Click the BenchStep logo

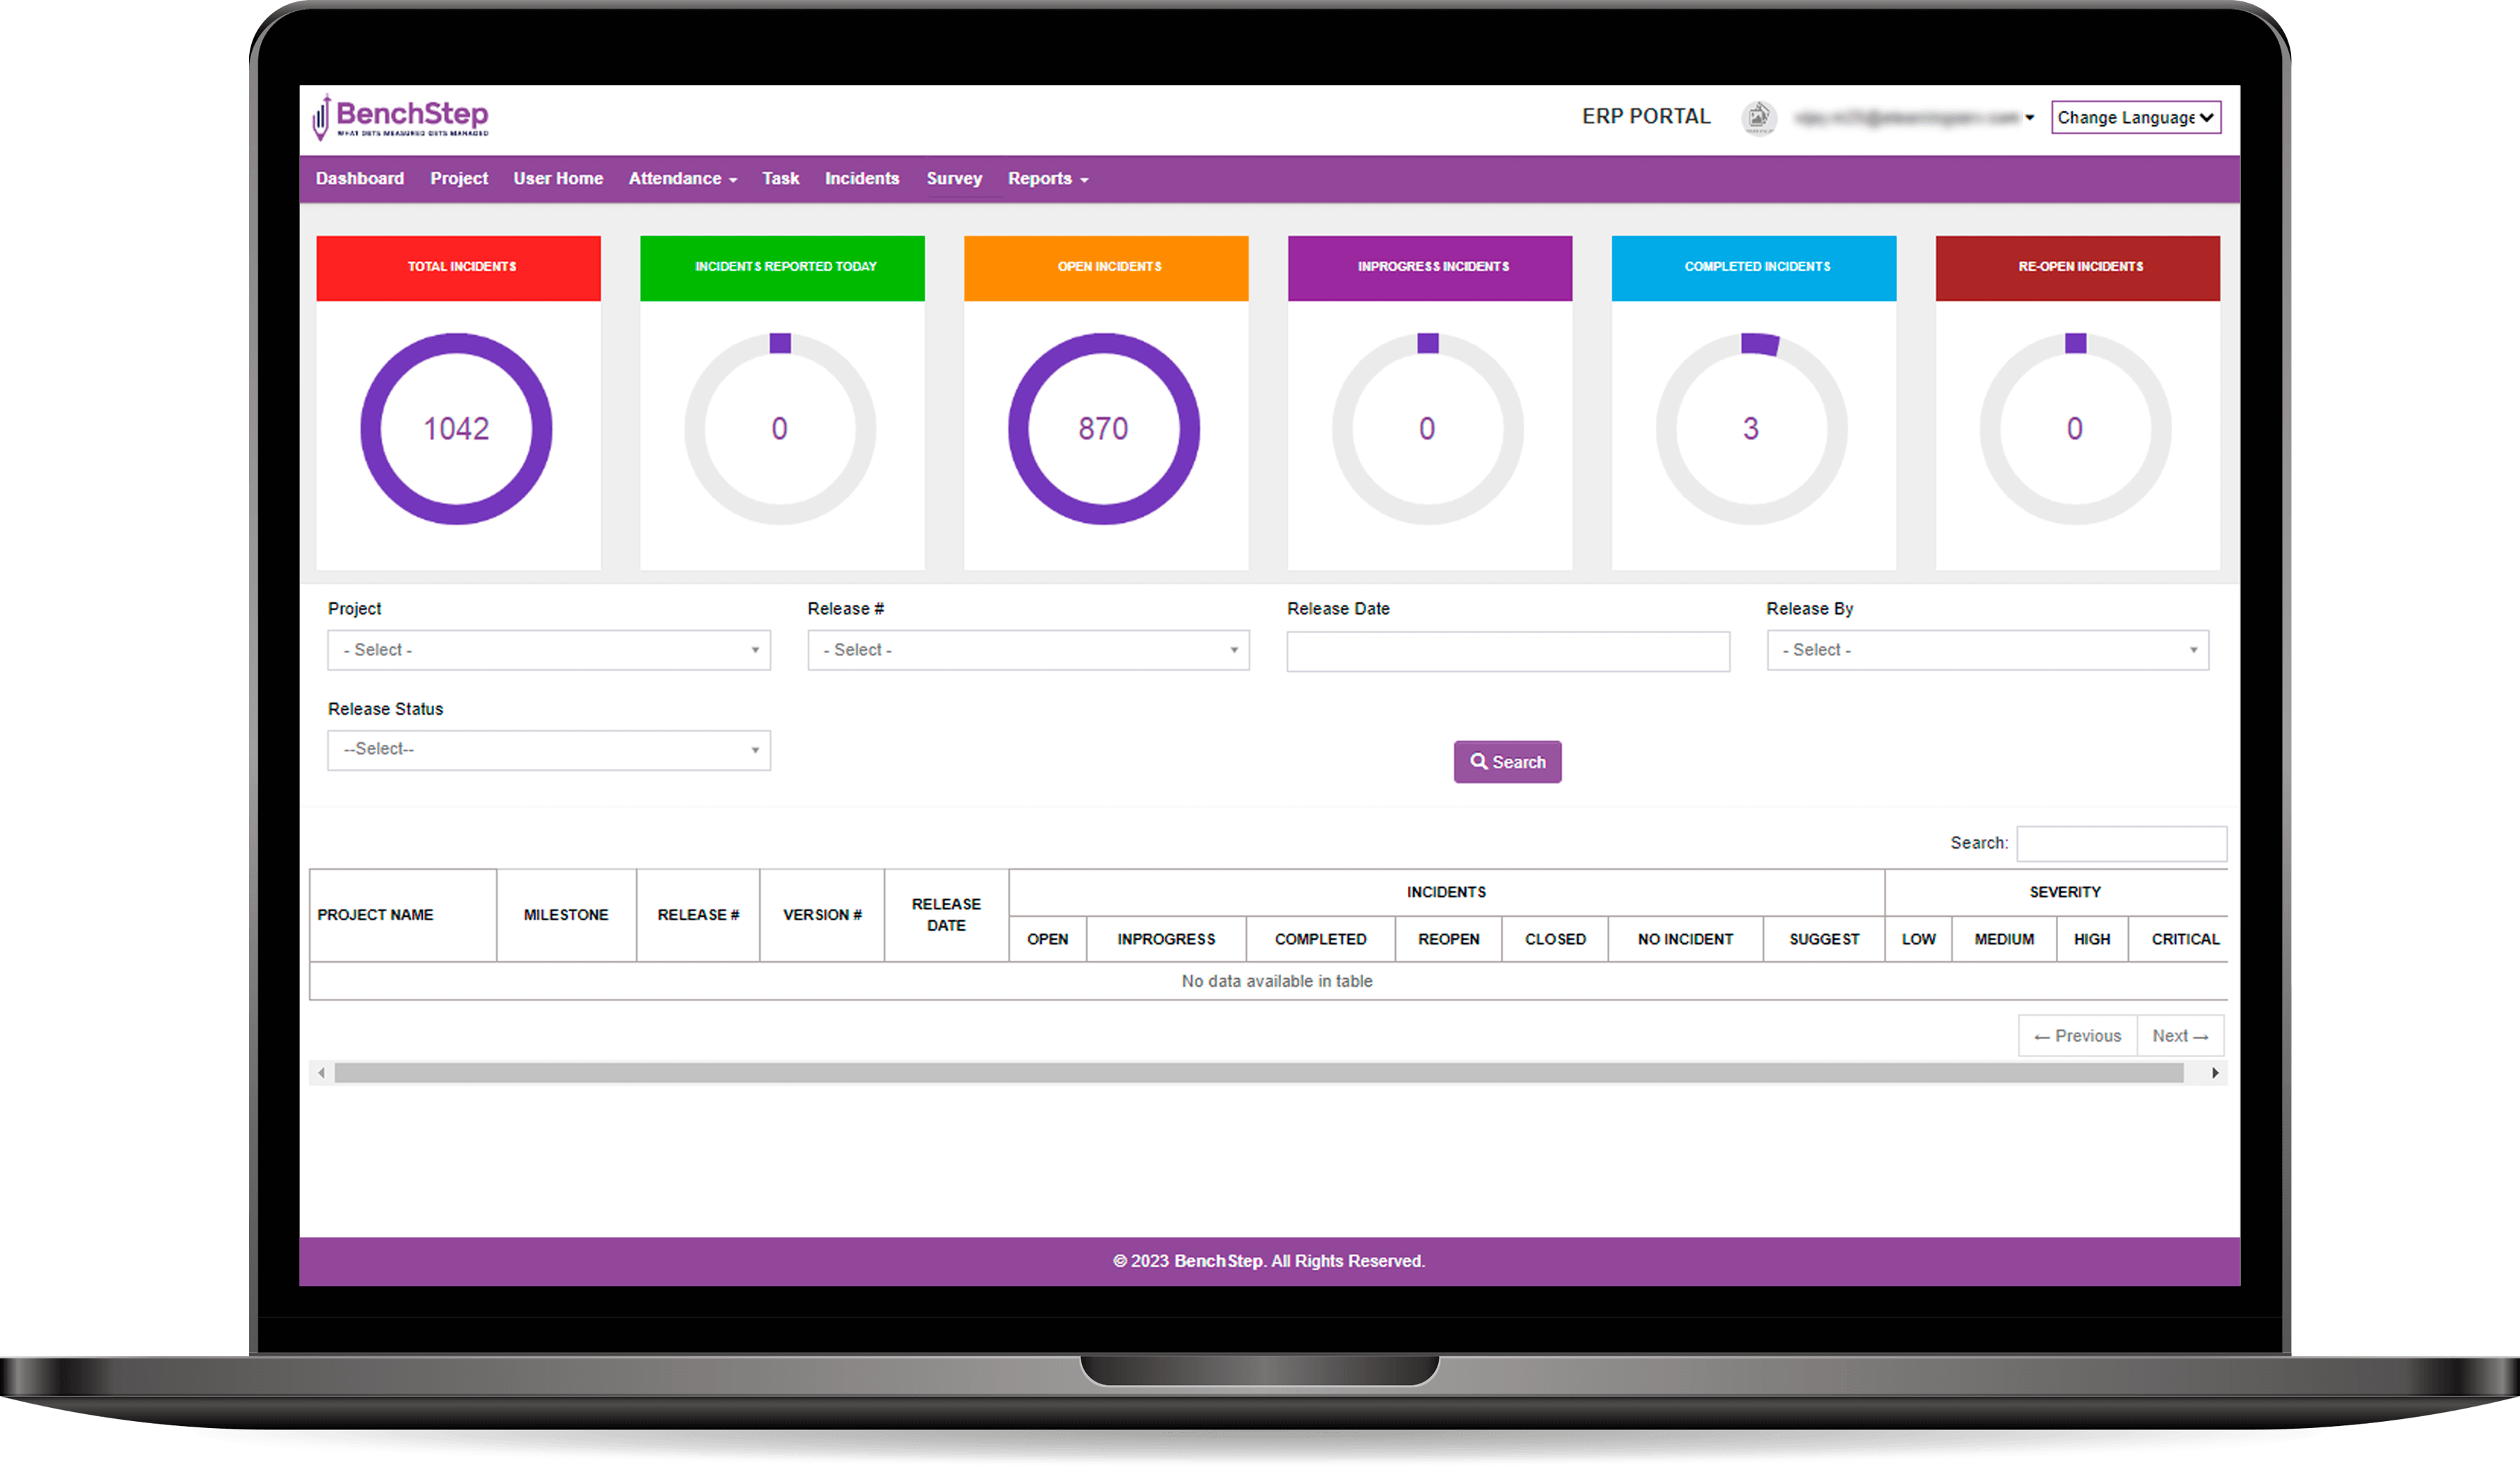pos(400,117)
